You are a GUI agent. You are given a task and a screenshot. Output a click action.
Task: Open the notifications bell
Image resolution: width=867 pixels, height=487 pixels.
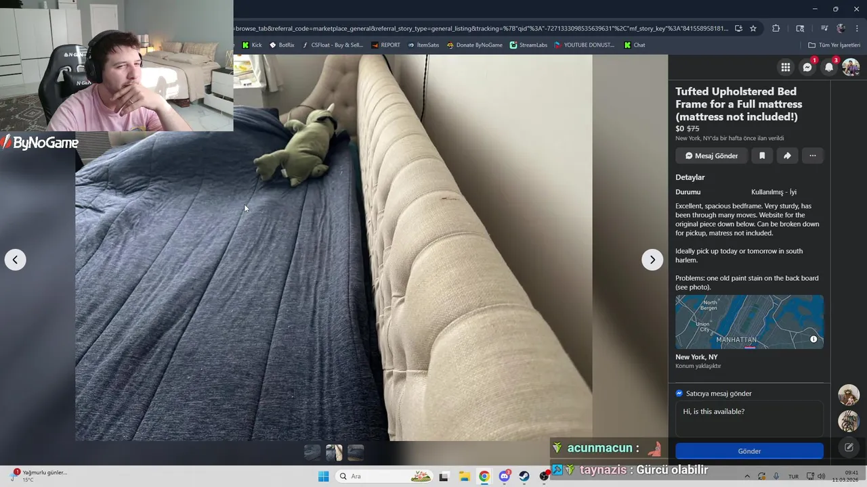[x=829, y=67]
